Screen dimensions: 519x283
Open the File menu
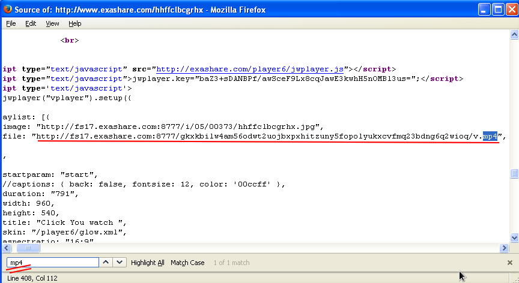pyautogui.click(x=11, y=23)
